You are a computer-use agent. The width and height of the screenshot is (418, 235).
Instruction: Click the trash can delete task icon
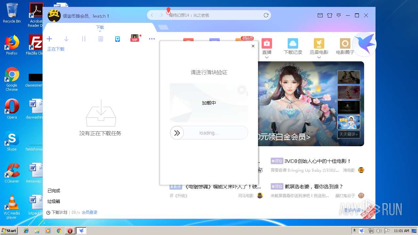coord(101,39)
